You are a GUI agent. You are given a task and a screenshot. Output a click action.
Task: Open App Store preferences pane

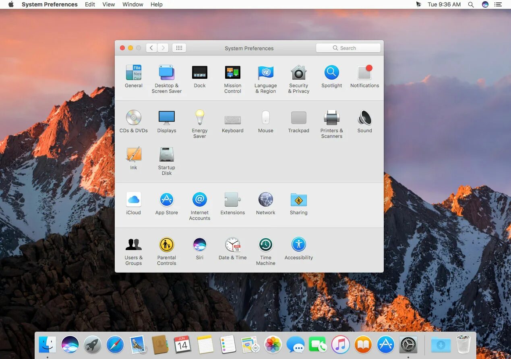coord(167,203)
